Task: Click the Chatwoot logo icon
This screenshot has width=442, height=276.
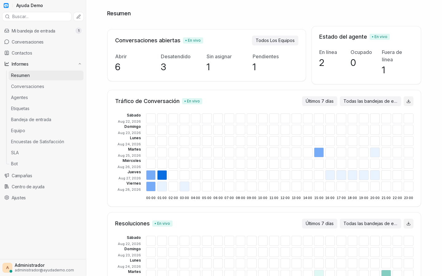Action: pyautogui.click(x=6, y=6)
